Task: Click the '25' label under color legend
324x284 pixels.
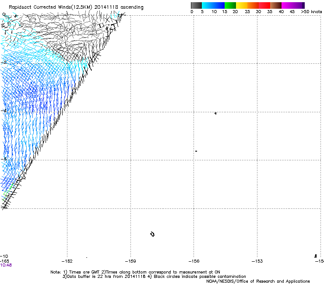Action: tap(247, 12)
